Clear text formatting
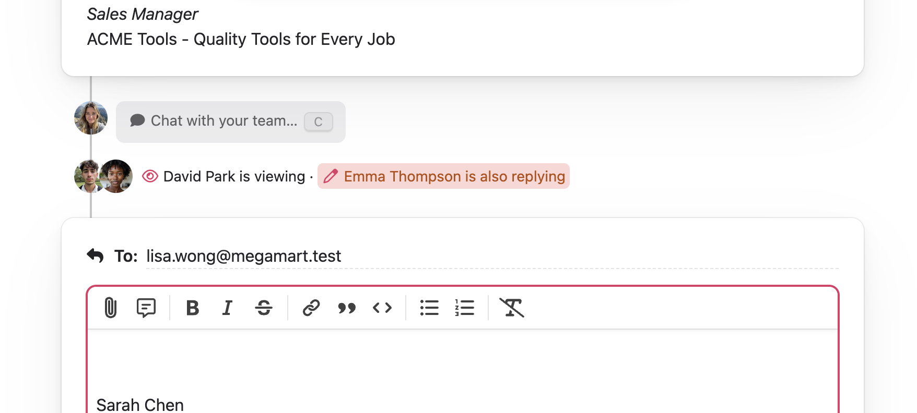 512,308
